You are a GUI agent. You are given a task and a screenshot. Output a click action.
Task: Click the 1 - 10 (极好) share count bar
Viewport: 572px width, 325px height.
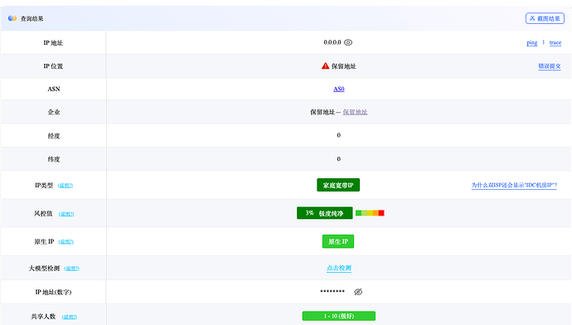point(339,316)
